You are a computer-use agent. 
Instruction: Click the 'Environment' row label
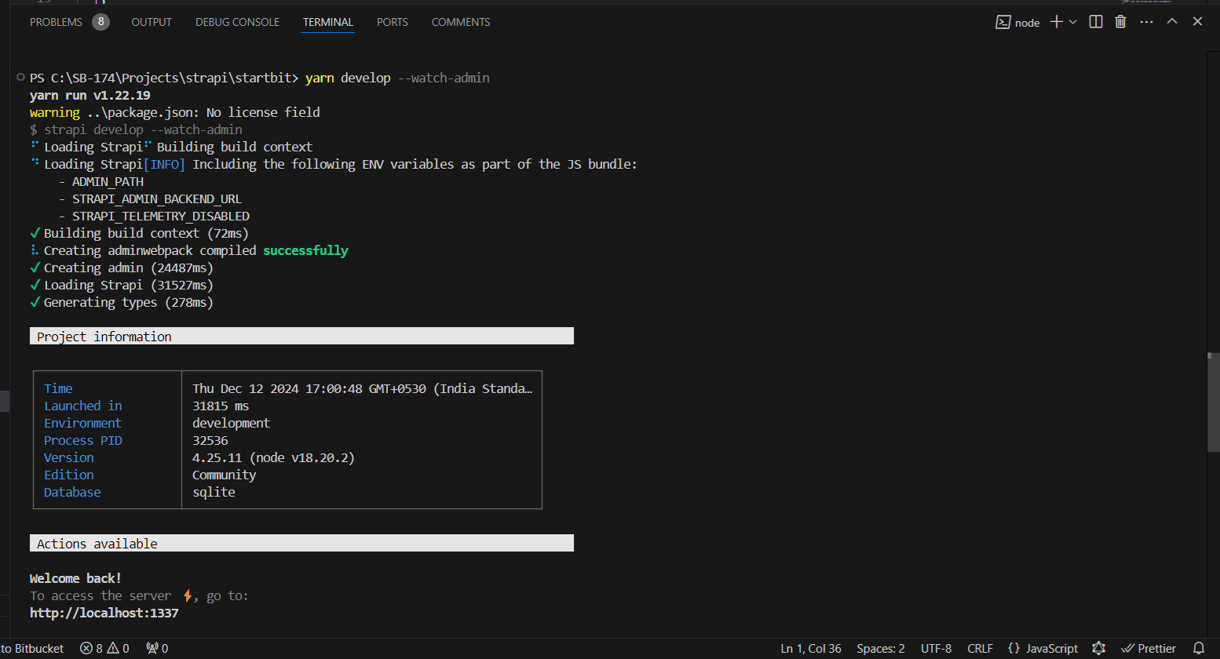click(x=82, y=423)
